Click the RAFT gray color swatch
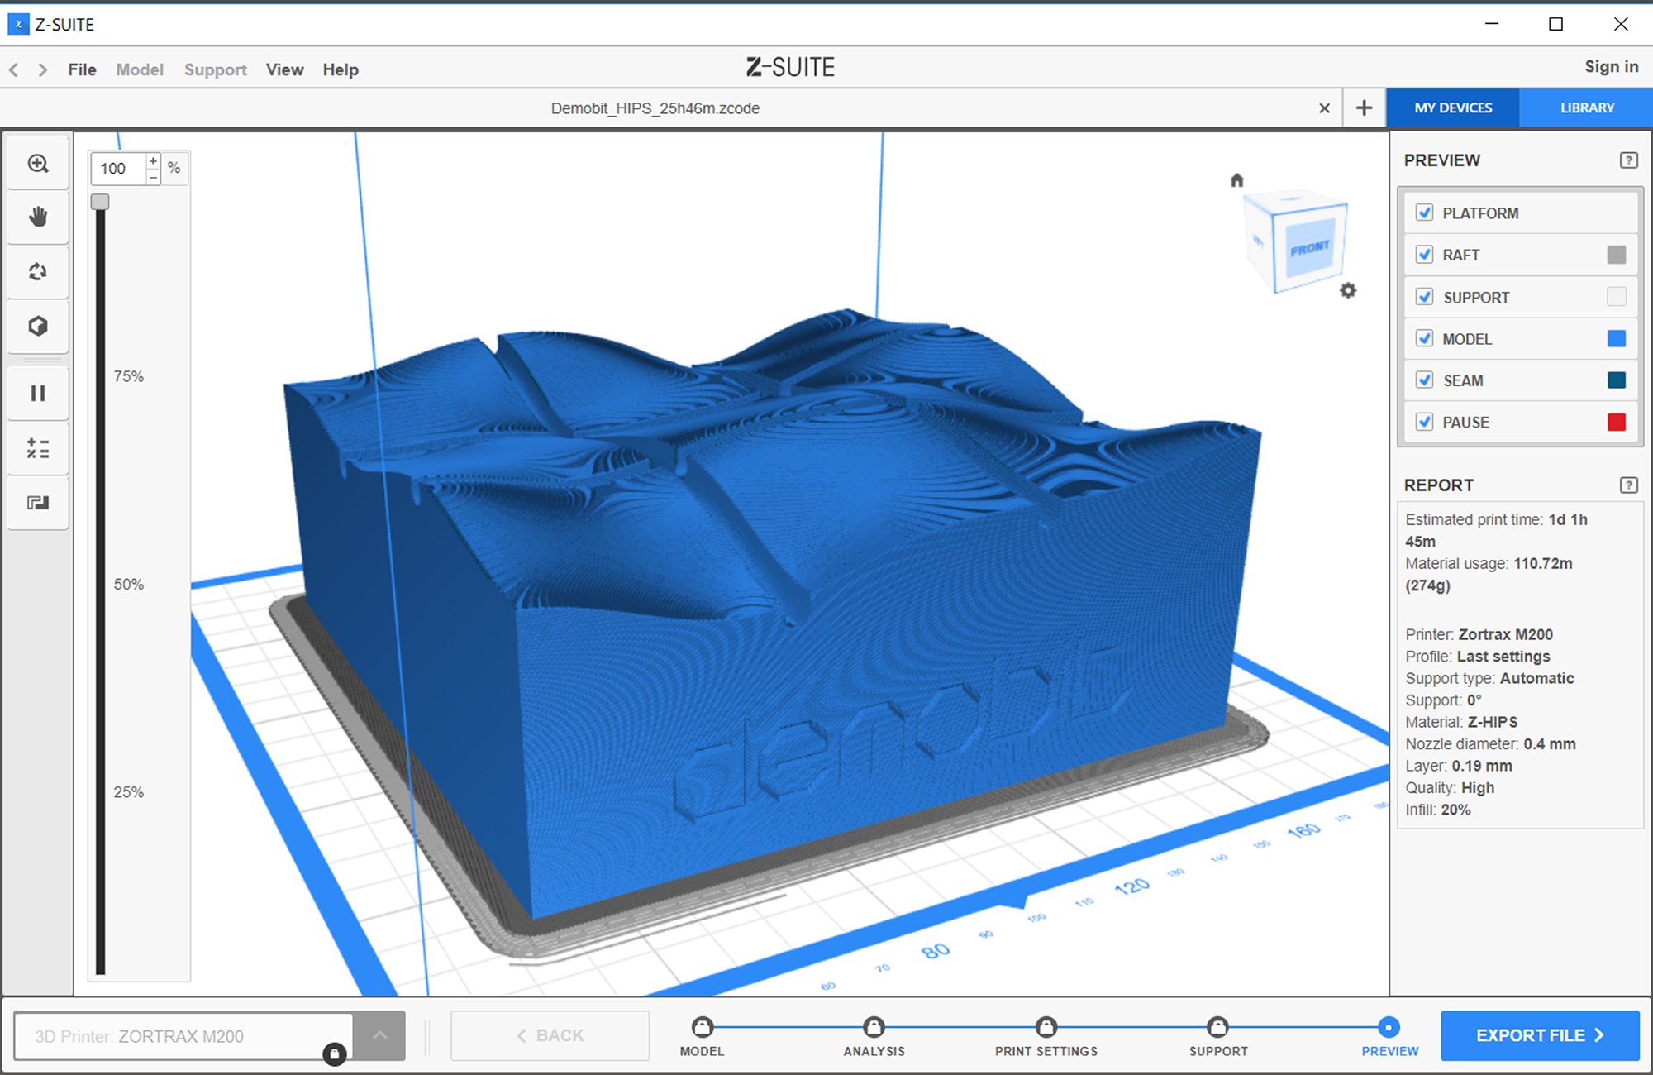 [x=1617, y=255]
